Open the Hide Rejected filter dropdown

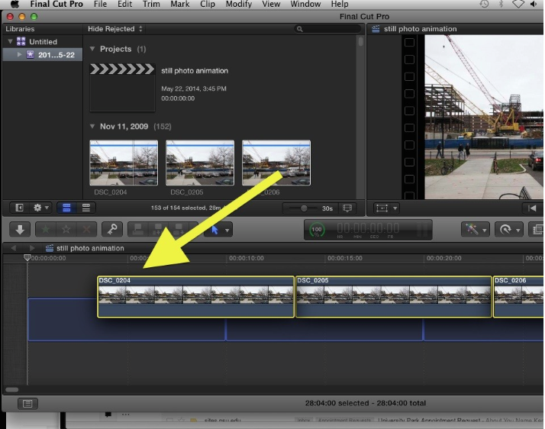[x=115, y=29]
